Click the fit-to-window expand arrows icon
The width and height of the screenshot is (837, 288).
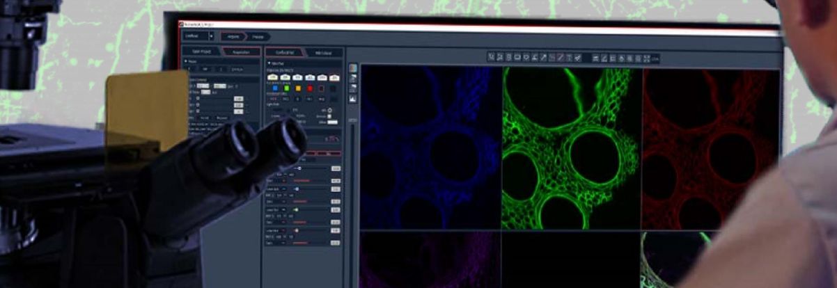click(647, 58)
